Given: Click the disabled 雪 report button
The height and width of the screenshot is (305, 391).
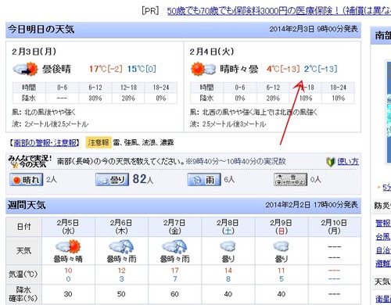Looking at the screenshot, I should pyautogui.click(x=290, y=180).
